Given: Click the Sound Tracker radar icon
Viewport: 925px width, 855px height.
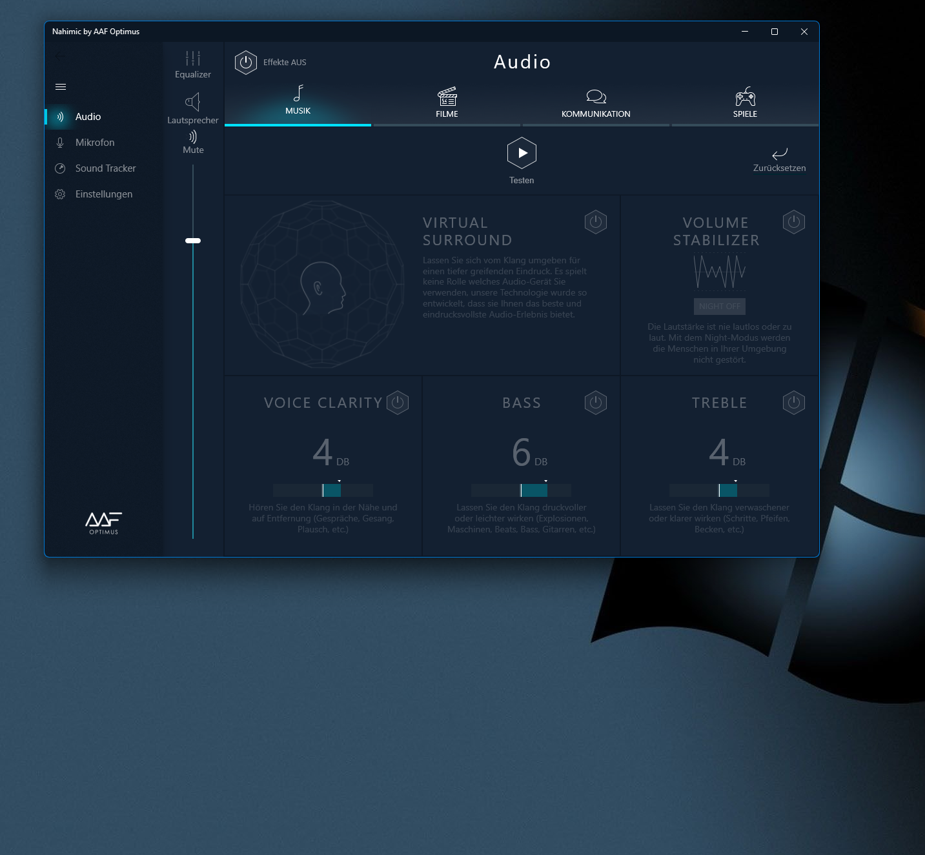Looking at the screenshot, I should (x=60, y=168).
